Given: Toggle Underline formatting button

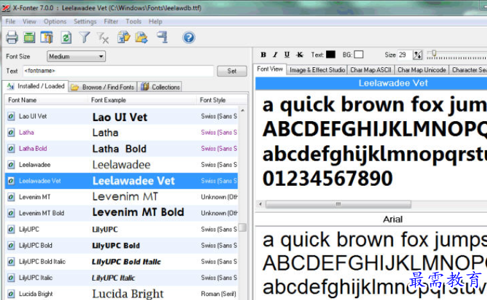Looking at the screenshot, I should (286, 54).
